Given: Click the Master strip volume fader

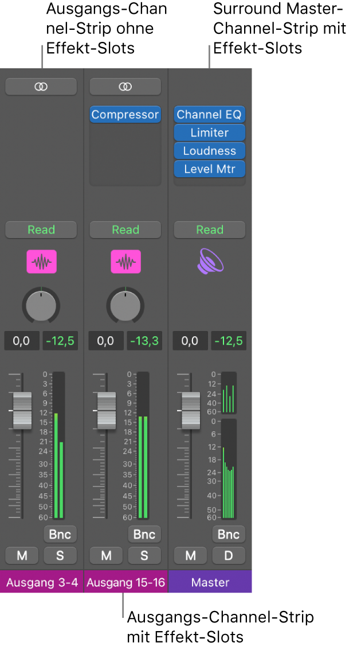Looking at the screenshot, I should point(191,410).
